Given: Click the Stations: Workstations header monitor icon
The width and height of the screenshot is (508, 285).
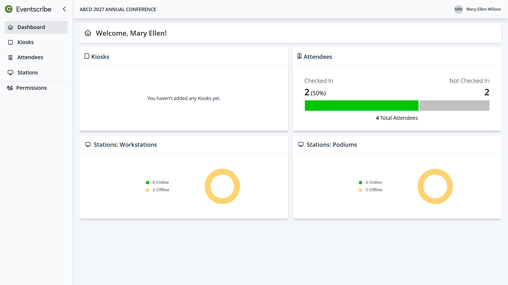Looking at the screenshot, I should point(88,144).
